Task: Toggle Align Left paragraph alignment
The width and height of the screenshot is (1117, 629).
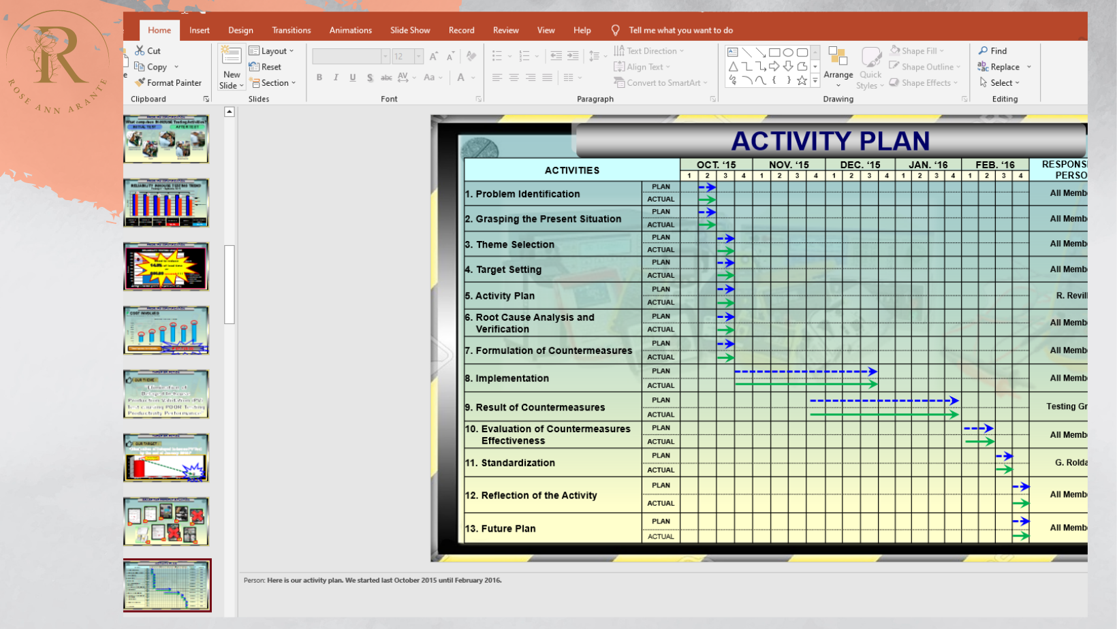Action: point(497,78)
